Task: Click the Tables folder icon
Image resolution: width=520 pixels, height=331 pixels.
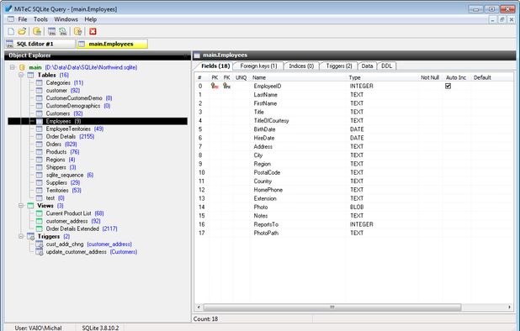Action: [x=30, y=75]
